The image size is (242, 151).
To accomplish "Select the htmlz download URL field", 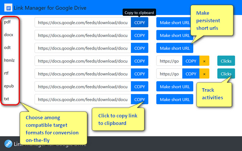I will [x=83, y=61].
